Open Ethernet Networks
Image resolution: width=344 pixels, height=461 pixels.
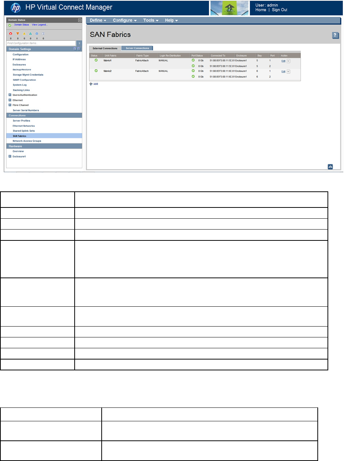(23, 126)
